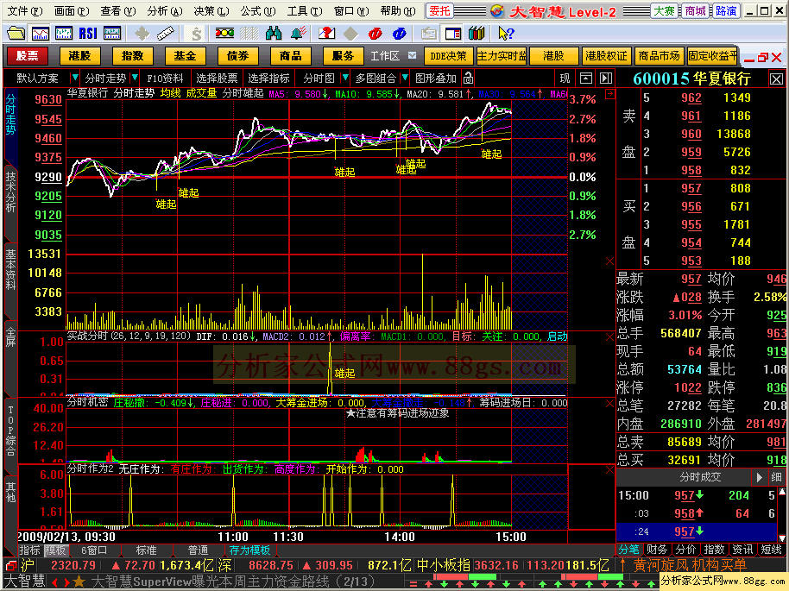Expand the 工作区 workspace dropdown
Image resolution: width=789 pixels, height=591 pixels.
click(412, 55)
